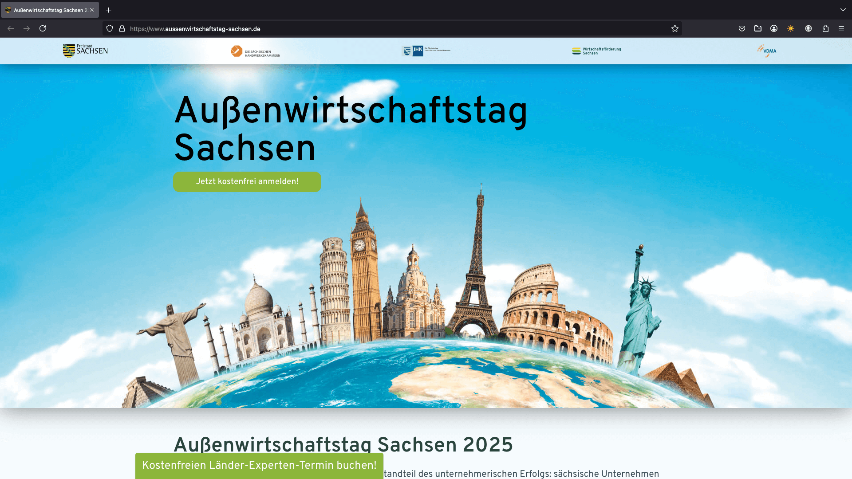Click the site security padlock icon
This screenshot has width=852, height=479.
pos(122,29)
